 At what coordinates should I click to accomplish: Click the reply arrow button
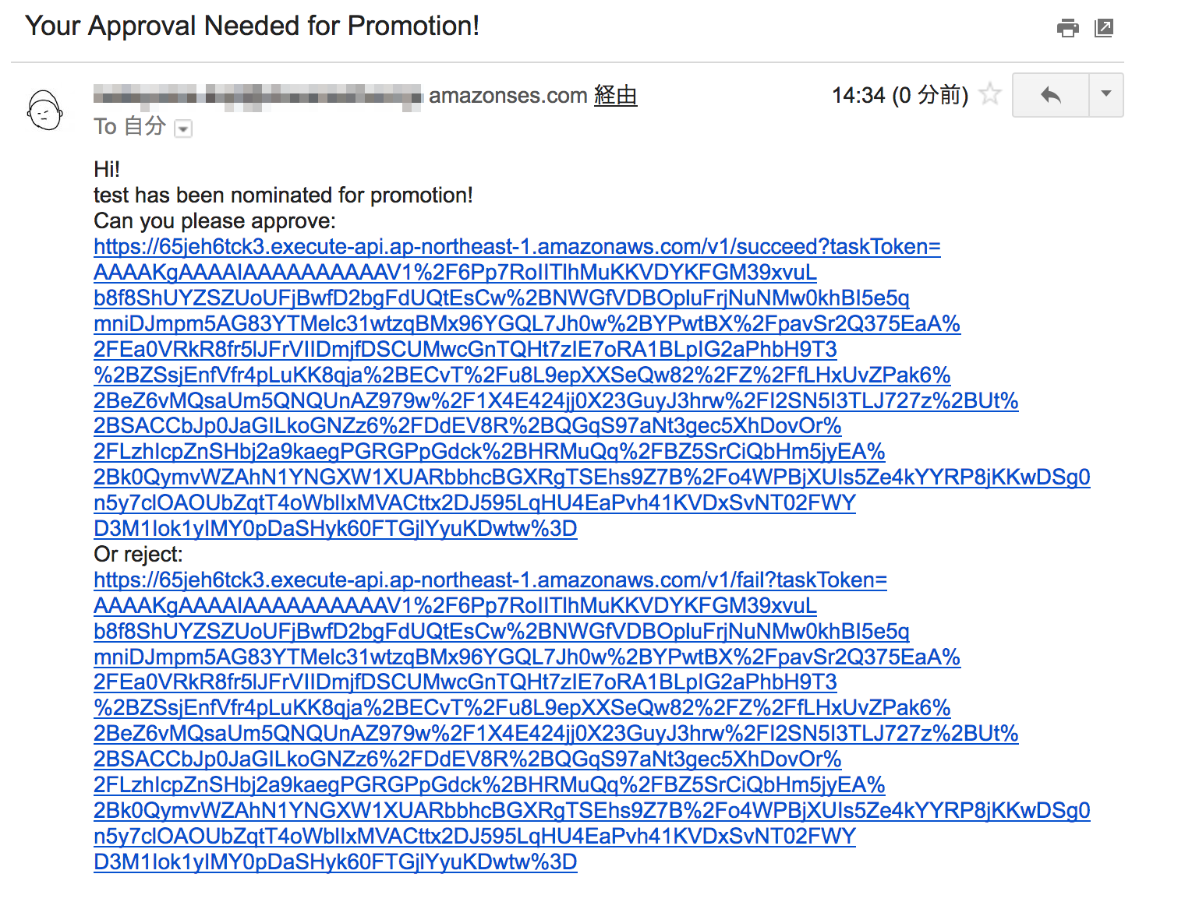pos(1050,95)
